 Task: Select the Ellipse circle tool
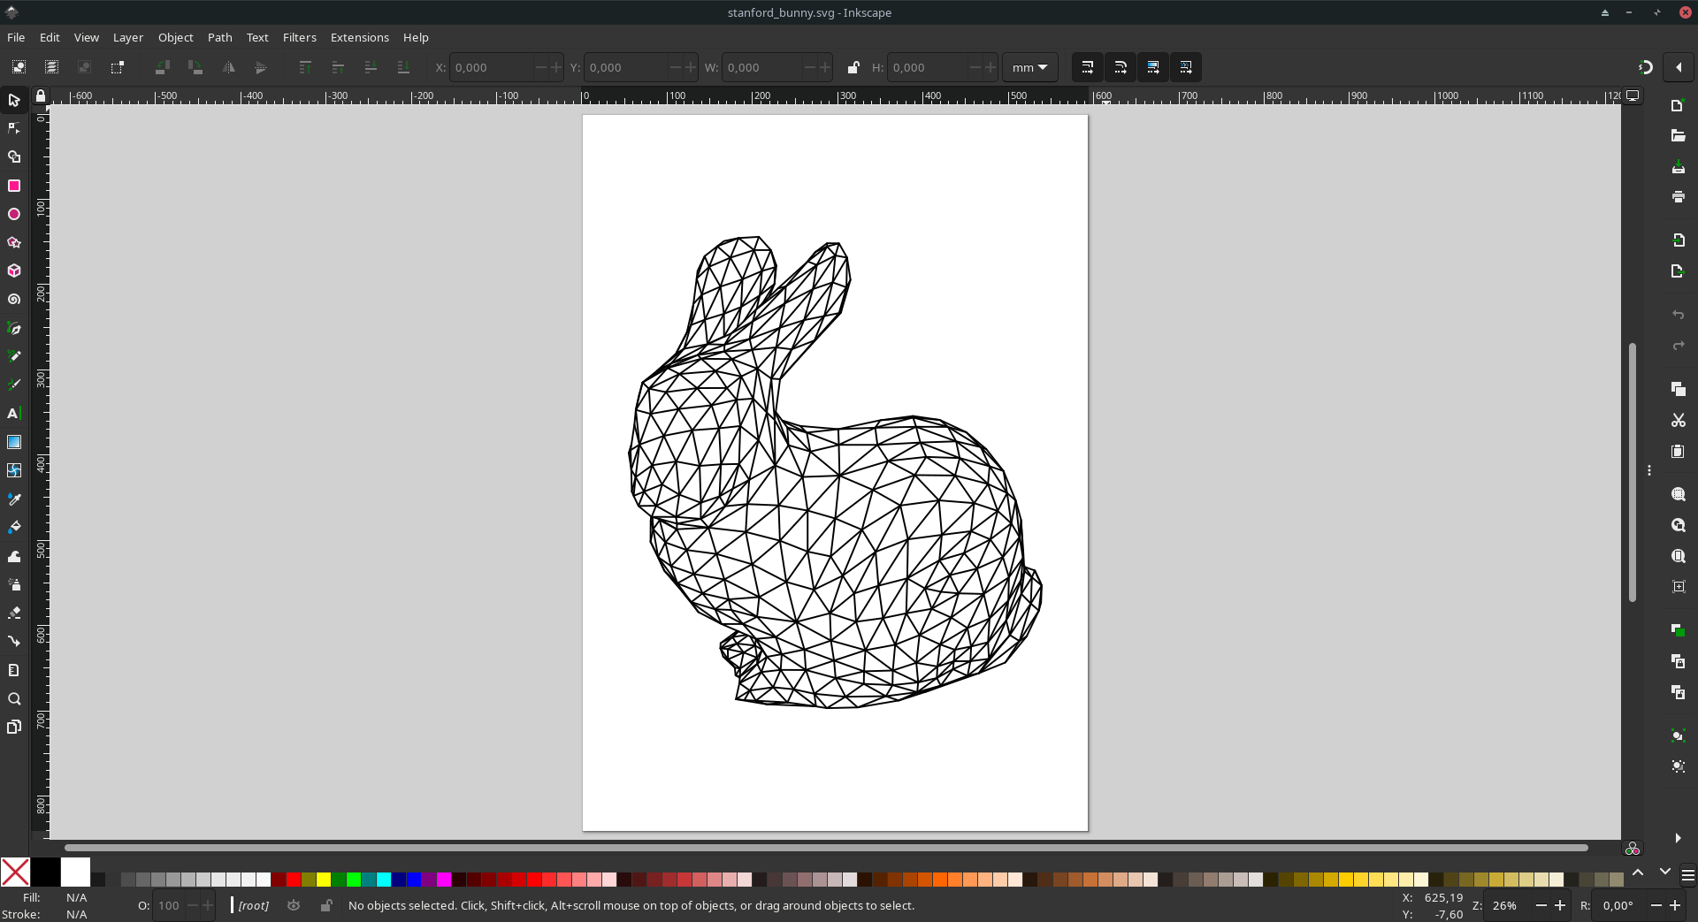tap(14, 214)
